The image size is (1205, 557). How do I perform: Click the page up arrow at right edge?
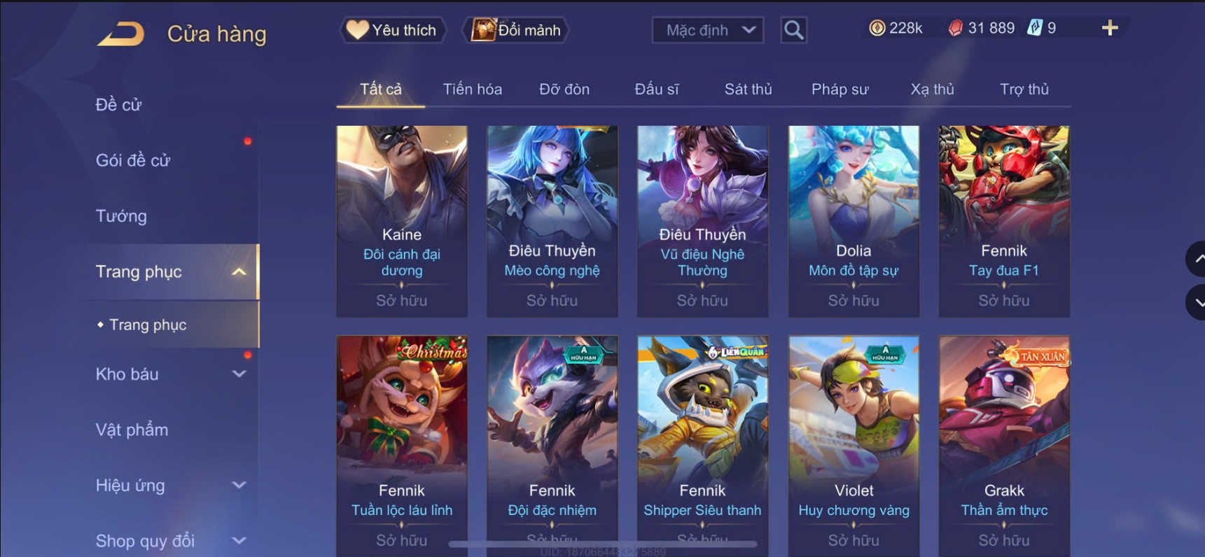[x=1196, y=259]
